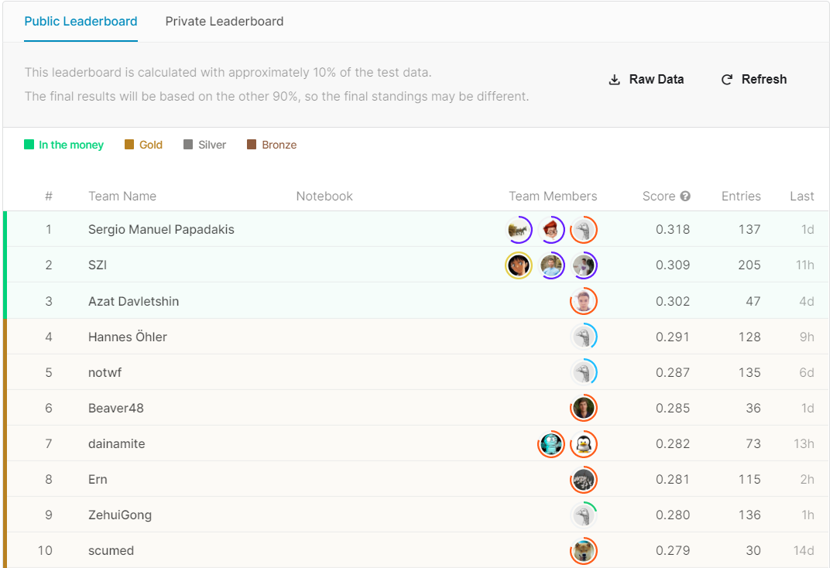This screenshot has height=568, width=833.
Task: Click first avatar of SZI team
Action: pos(518,265)
